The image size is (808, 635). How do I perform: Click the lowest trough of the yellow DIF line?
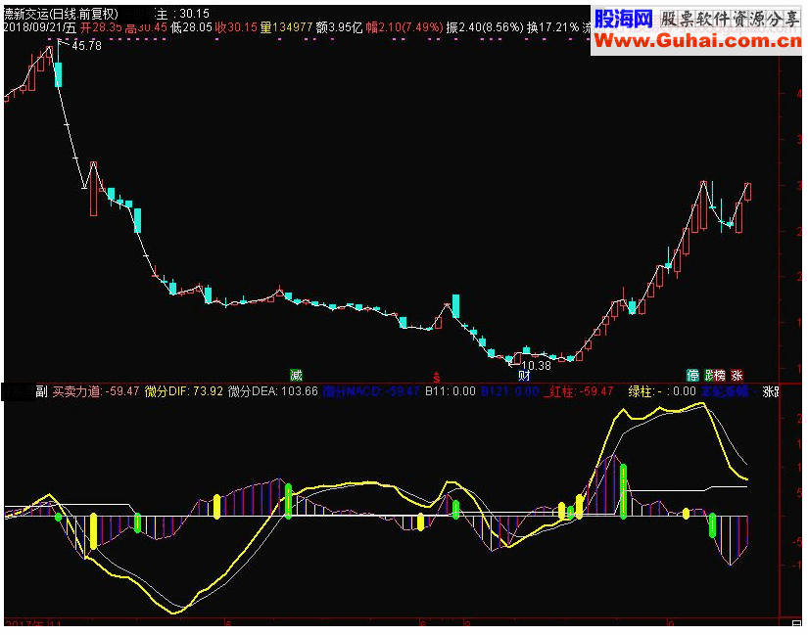tap(173, 612)
